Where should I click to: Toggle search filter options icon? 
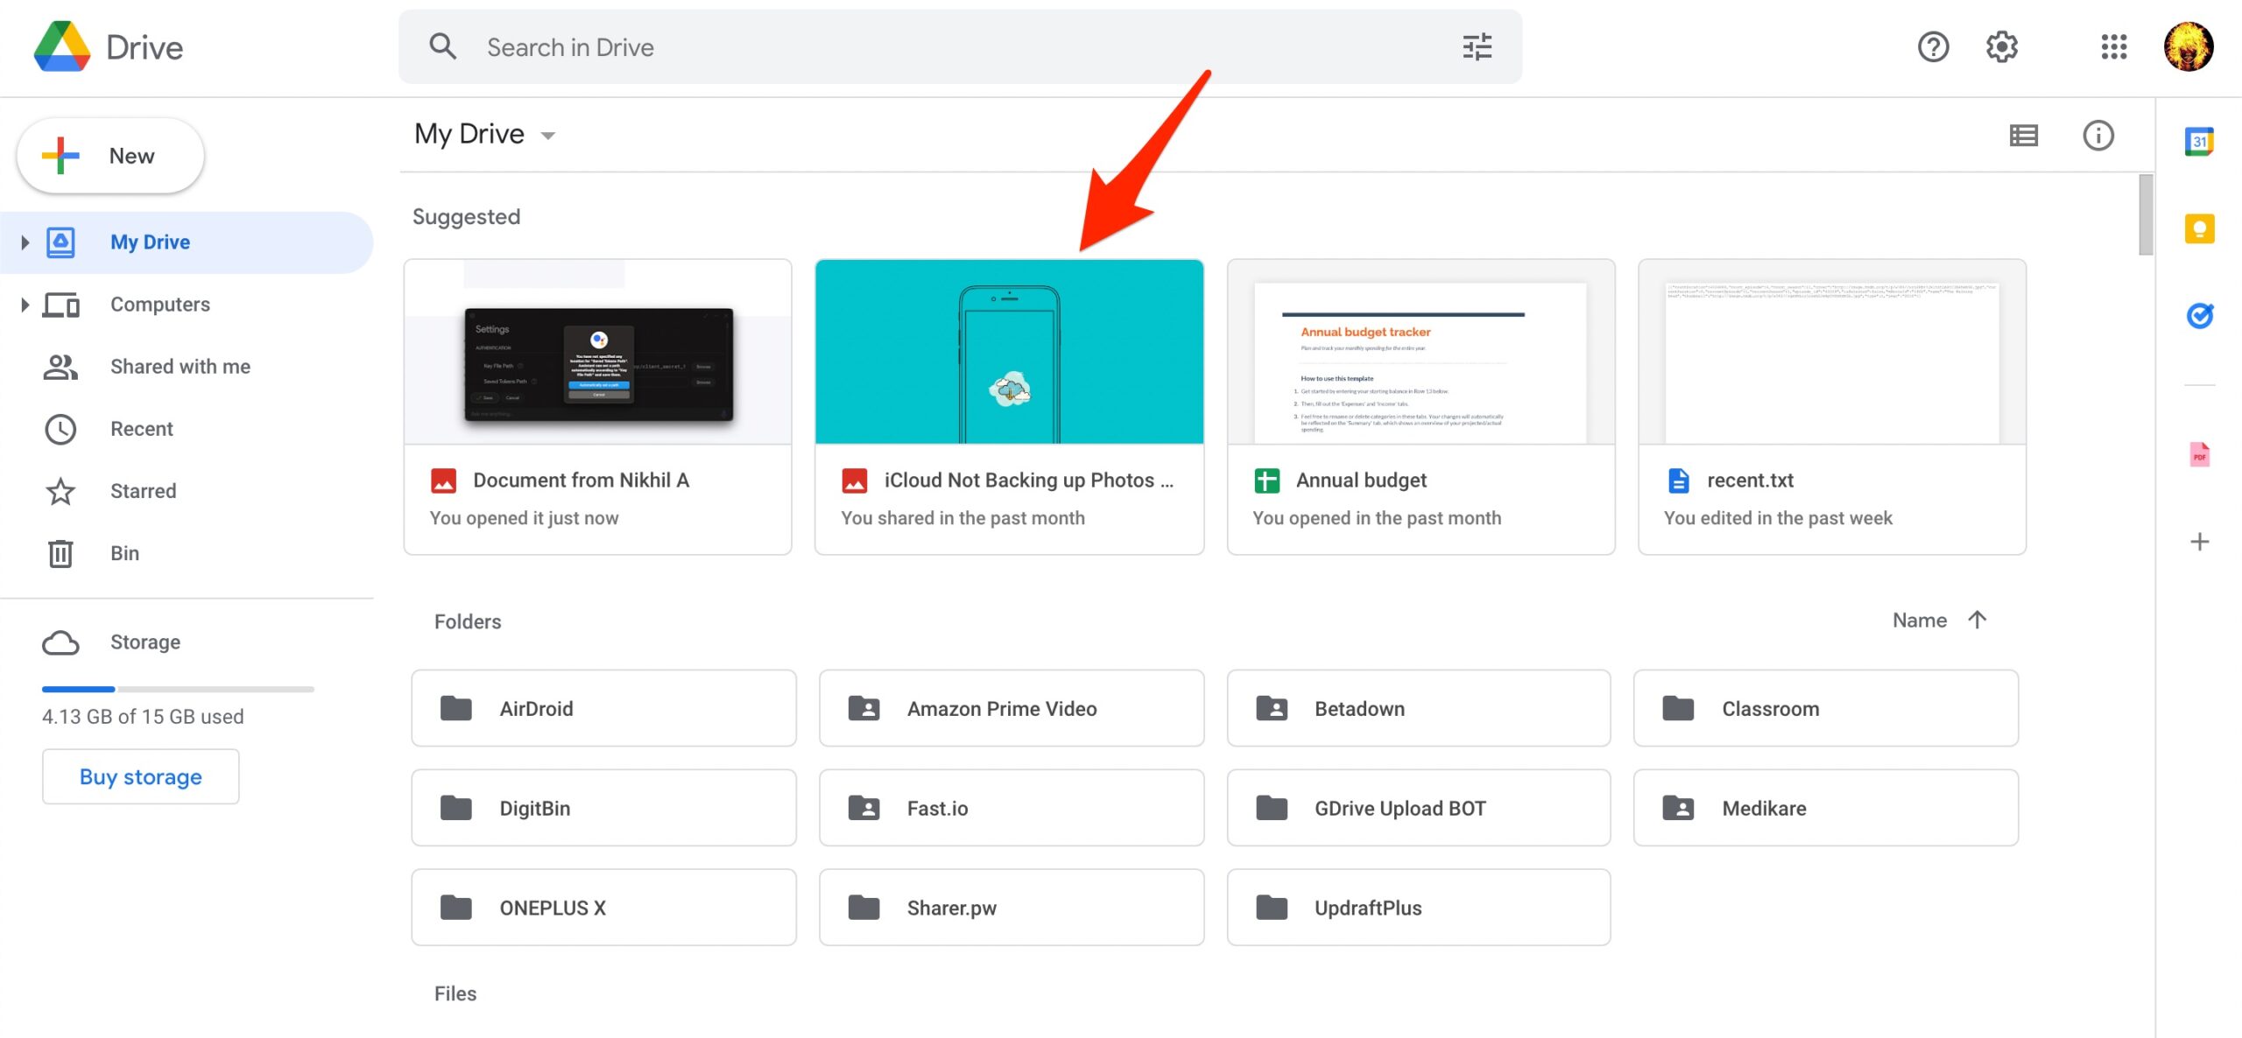pyautogui.click(x=1476, y=46)
